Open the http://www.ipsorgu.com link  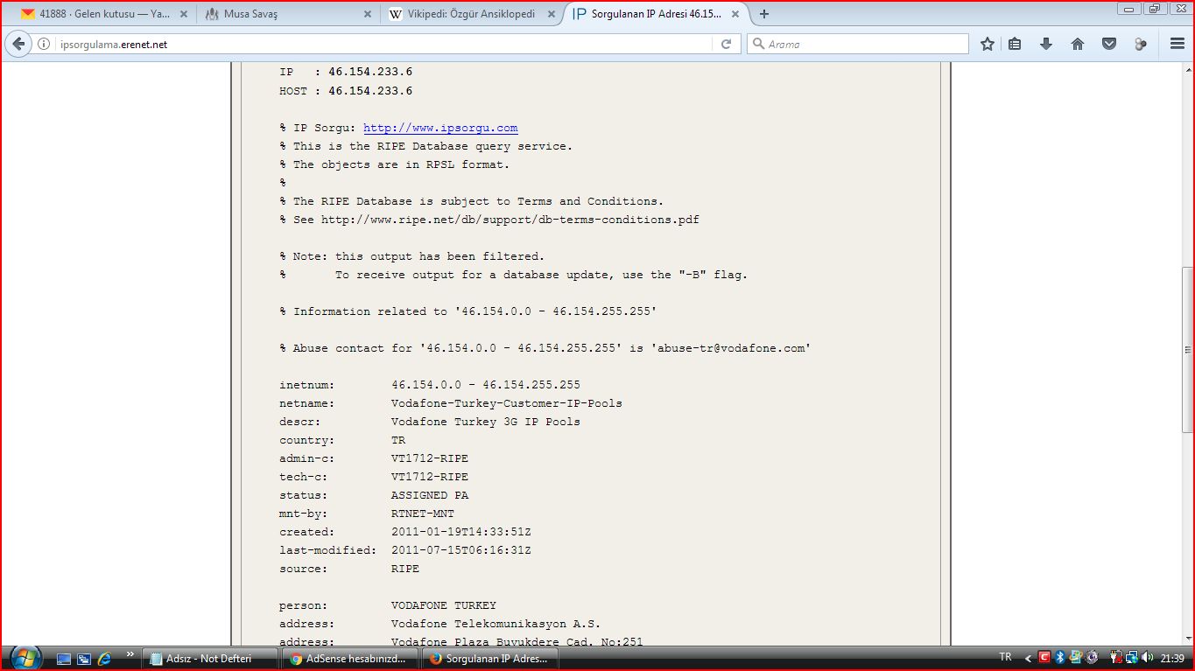click(x=440, y=128)
